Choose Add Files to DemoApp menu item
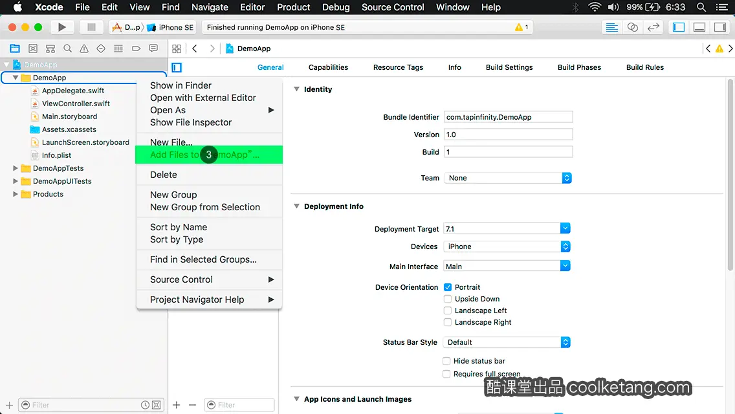Screen dimensions: 735x414 pyautogui.click(x=209, y=155)
